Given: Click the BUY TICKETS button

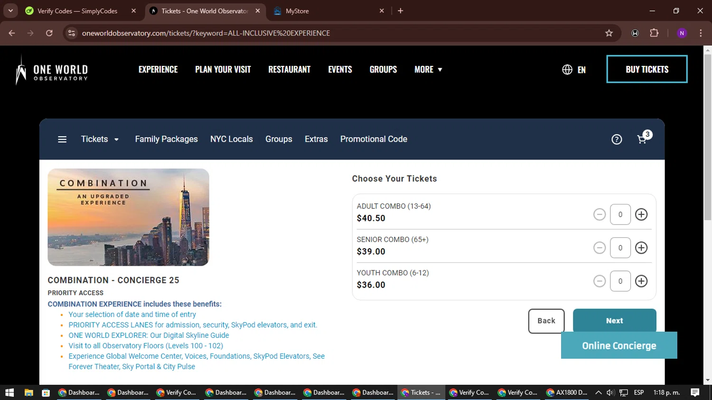Looking at the screenshot, I should coord(647,69).
